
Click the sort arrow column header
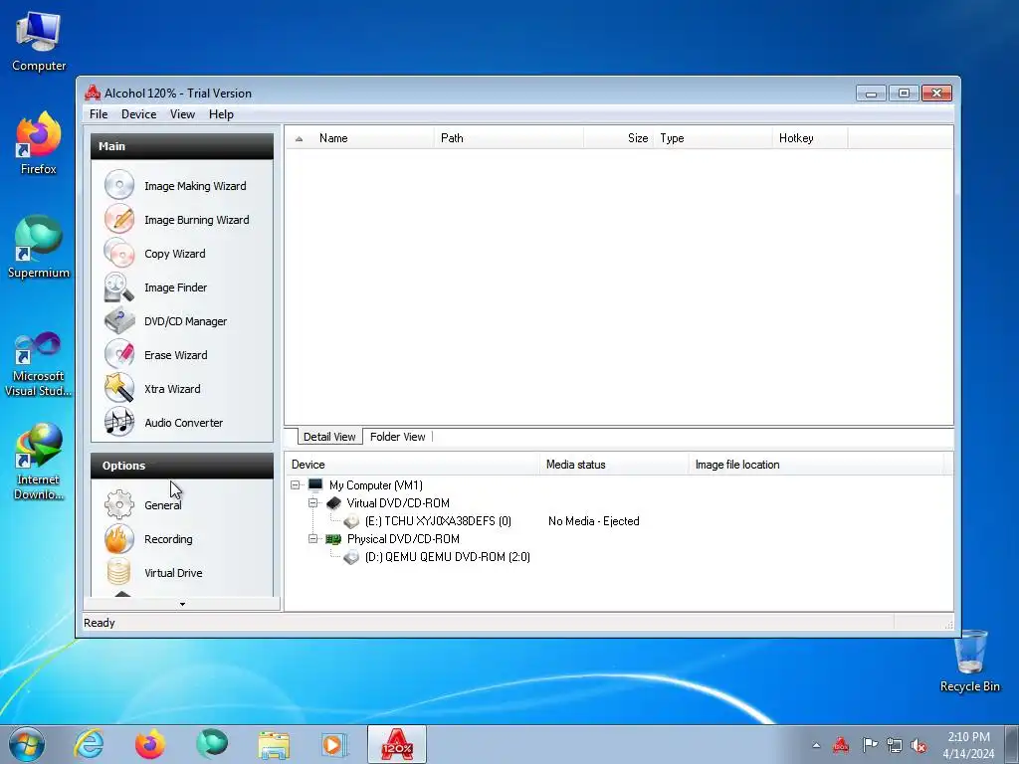299,138
